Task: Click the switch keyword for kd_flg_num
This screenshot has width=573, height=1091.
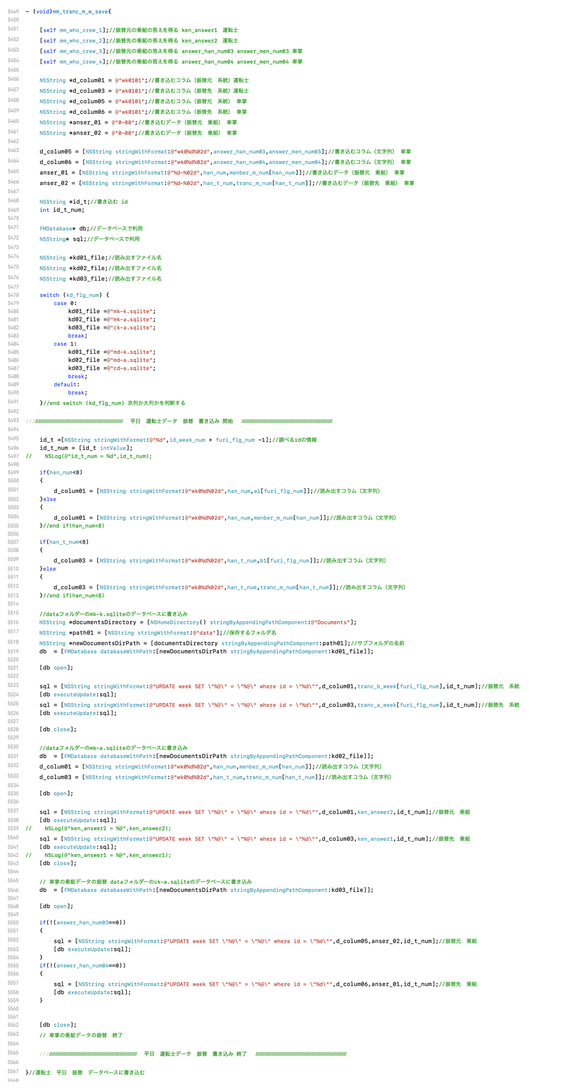Action: click(49, 295)
